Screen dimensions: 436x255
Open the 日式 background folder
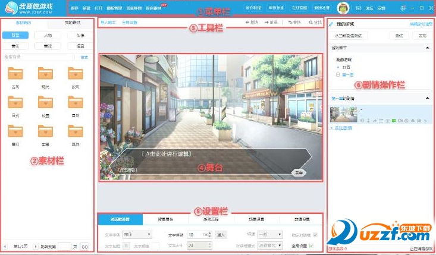click(15, 102)
